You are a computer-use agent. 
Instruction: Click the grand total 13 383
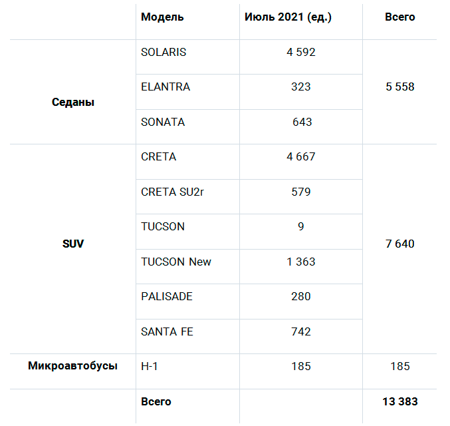point(399,401)
